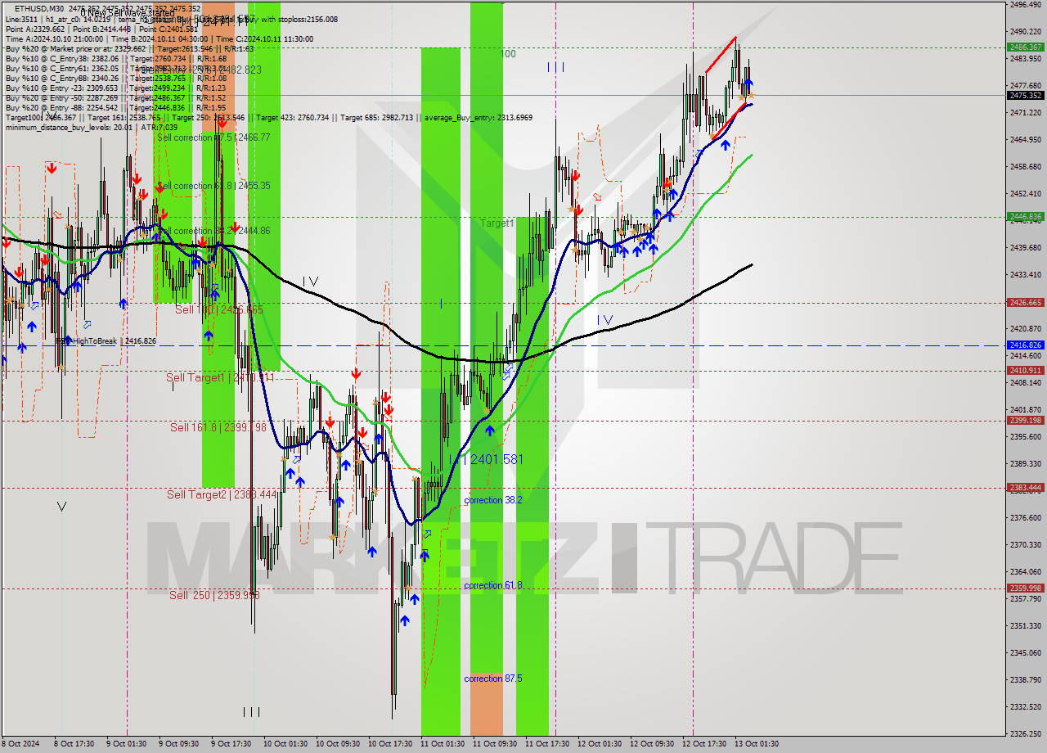1047x753 pixels.
Task: Select the black 2475.352 current price tag
Action: click(x=1025, y=95)
